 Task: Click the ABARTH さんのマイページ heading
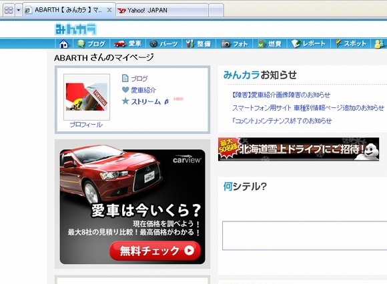[104, 57]
